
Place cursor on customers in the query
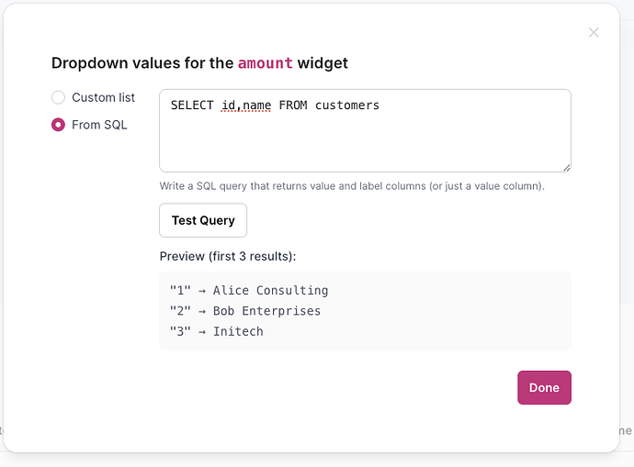click(346, 106)
